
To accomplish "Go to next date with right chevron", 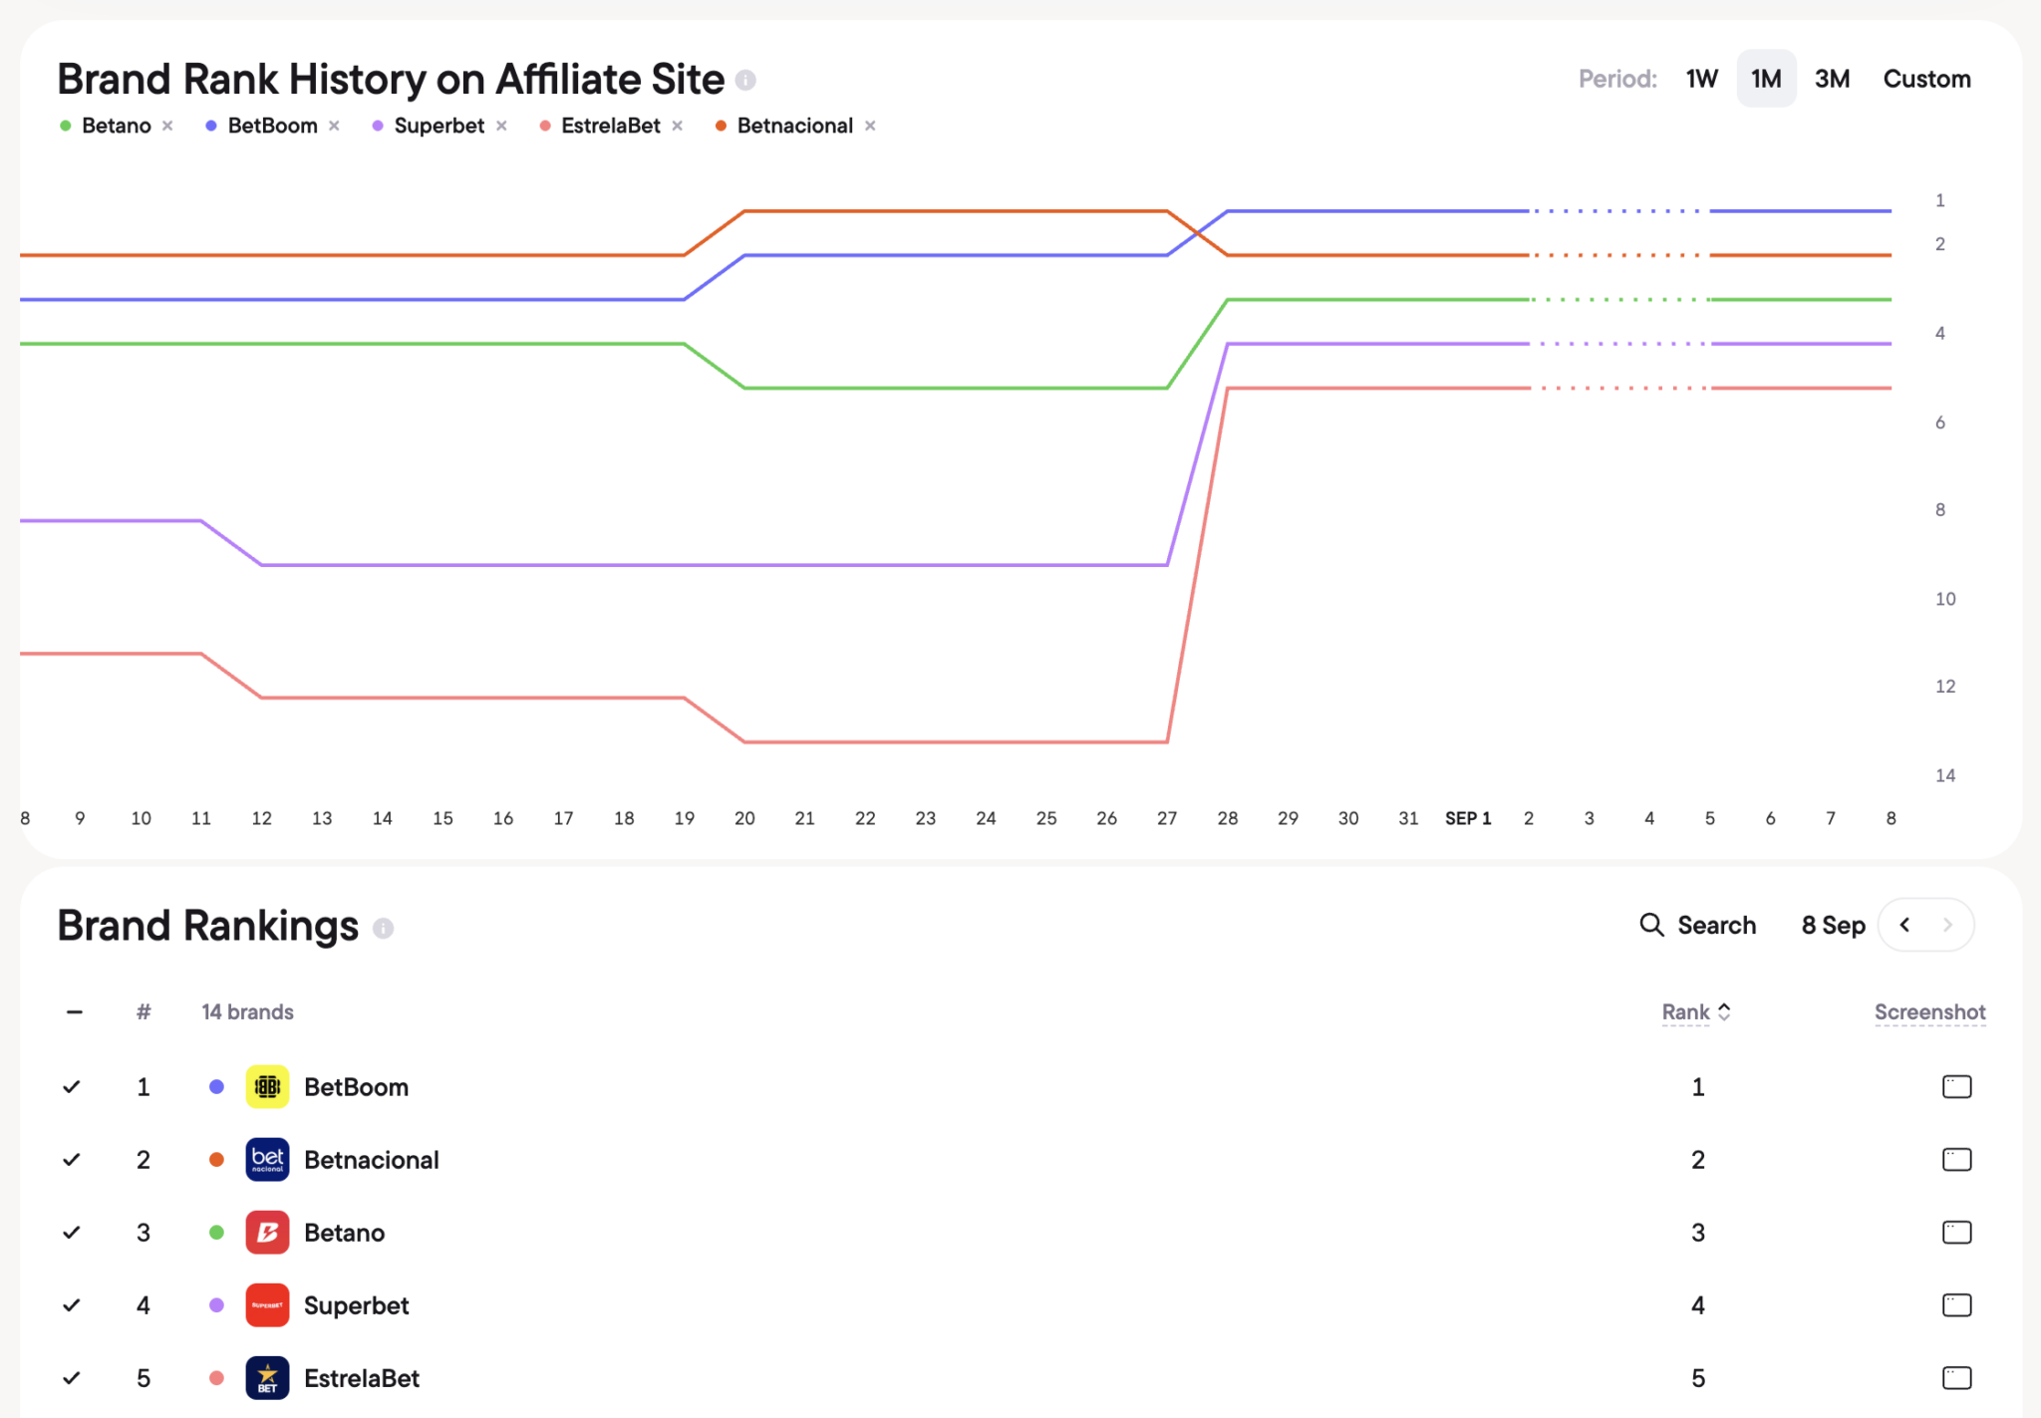I will pyautogui.click(x=1947, y=925).
